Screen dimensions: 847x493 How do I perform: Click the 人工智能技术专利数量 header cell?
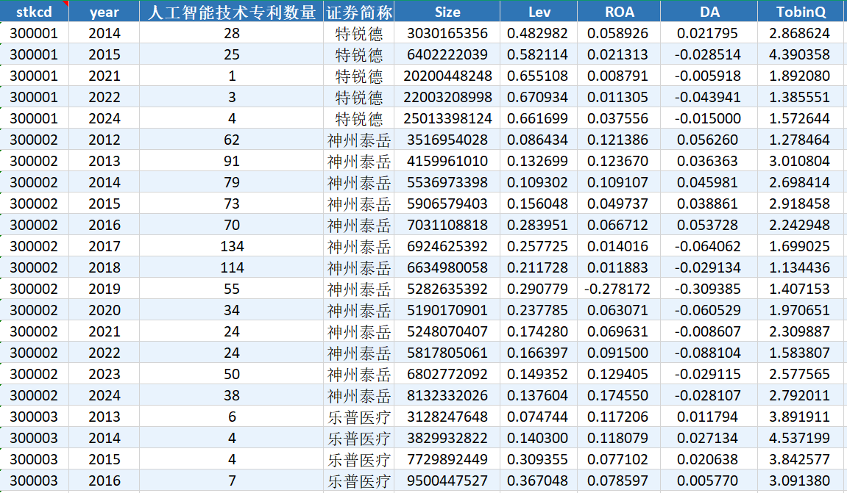[232, 12]
